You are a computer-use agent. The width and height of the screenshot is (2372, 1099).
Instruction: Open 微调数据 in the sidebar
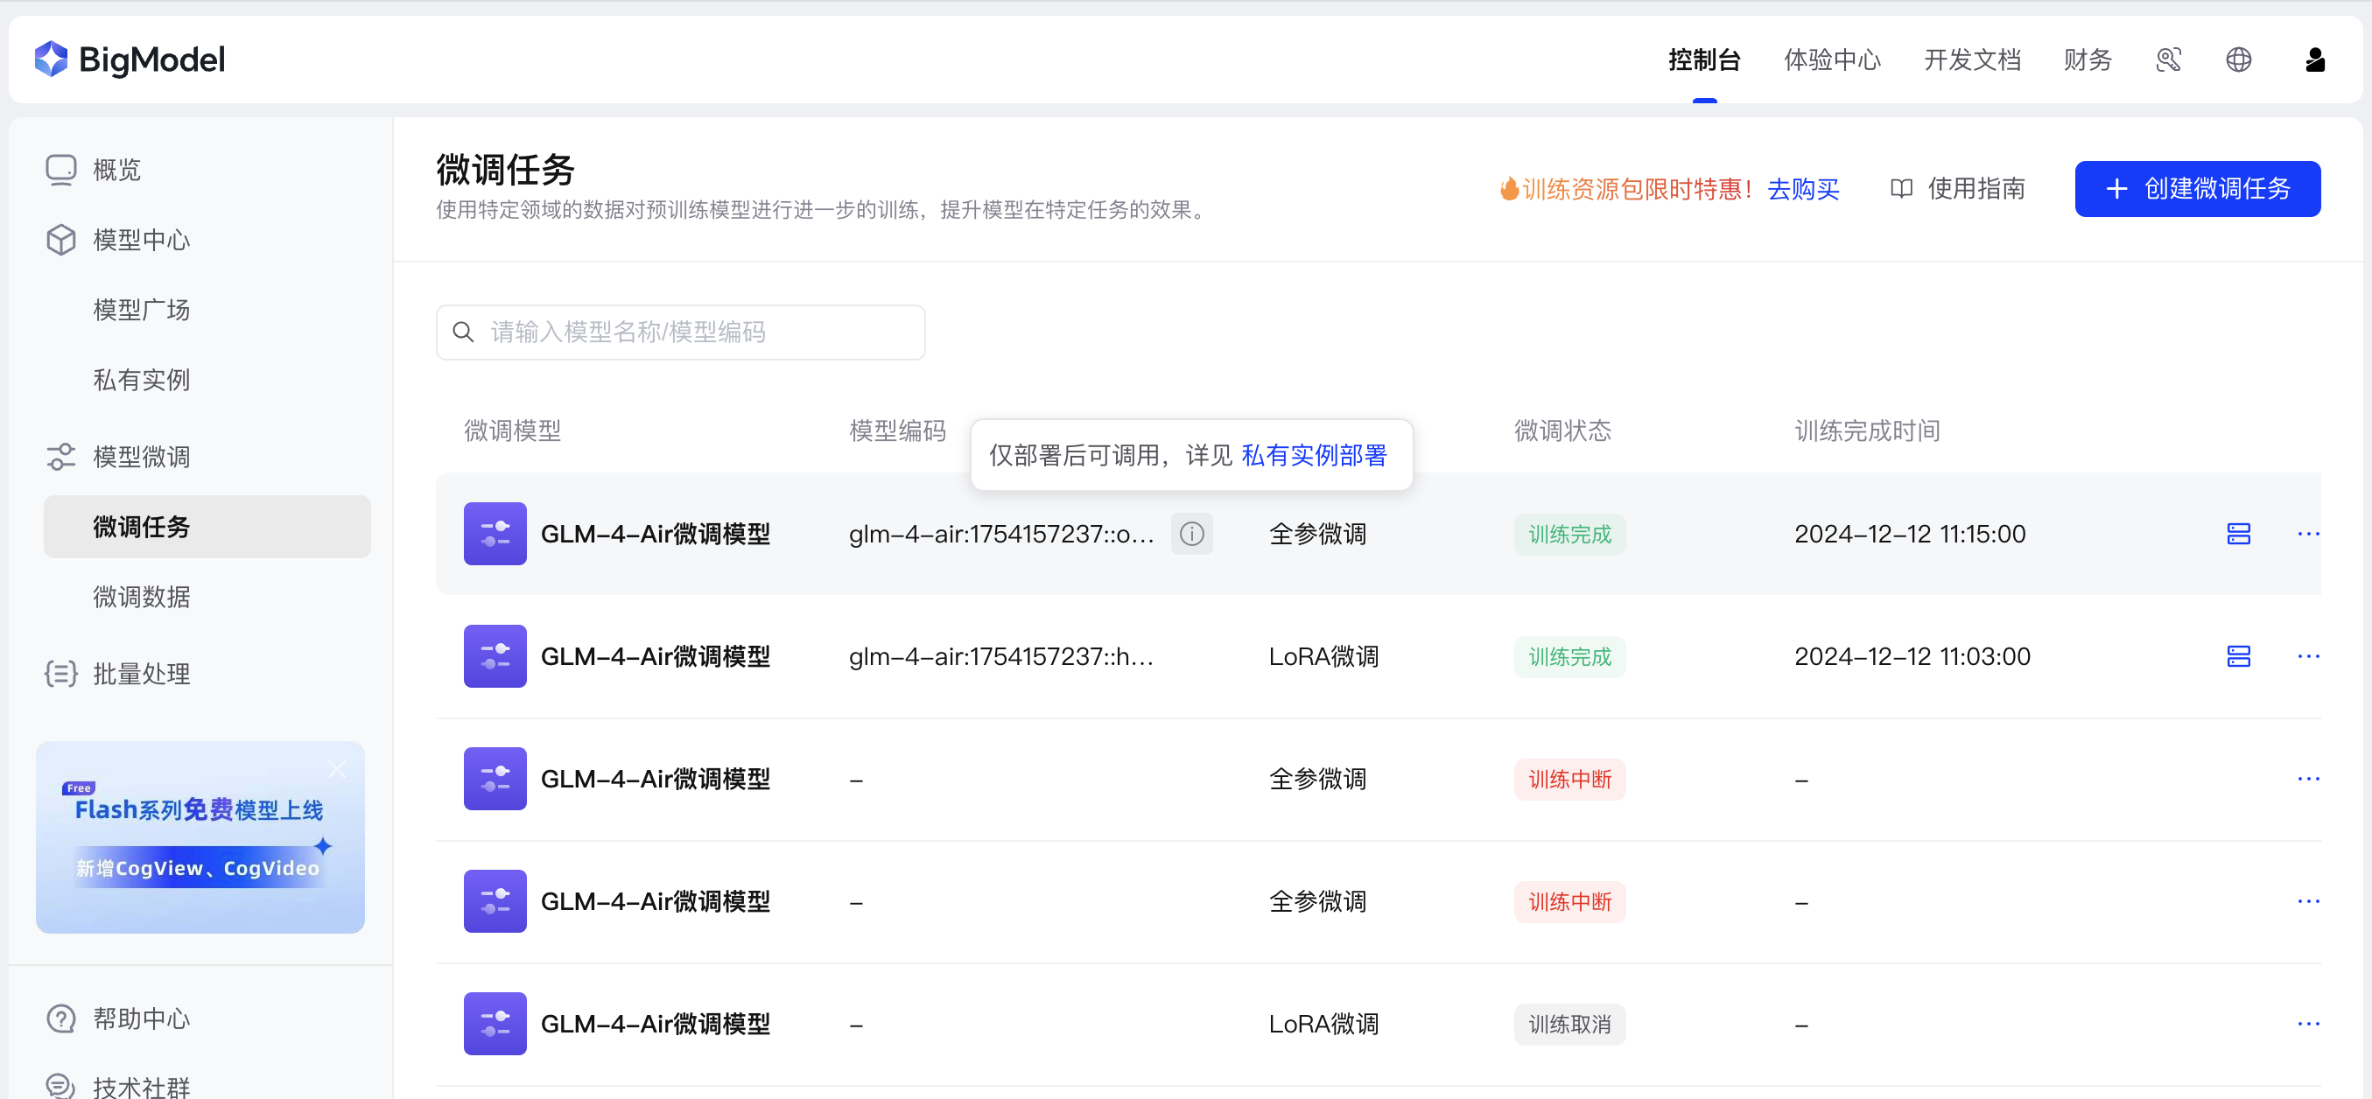(x=142, y=598)
